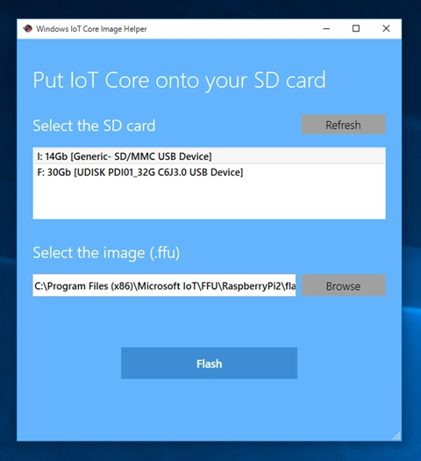The width and height of the screenshot is (421, 461).
Task: Open the Browse file dialog
Action: tap(344, 285)
